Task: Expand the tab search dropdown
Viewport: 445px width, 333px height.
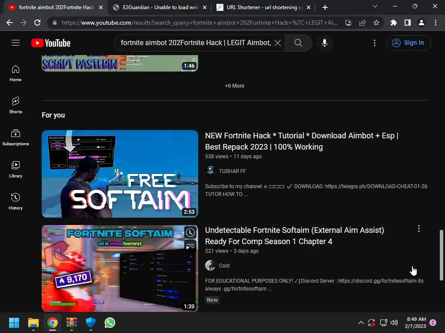Action: 375,6
